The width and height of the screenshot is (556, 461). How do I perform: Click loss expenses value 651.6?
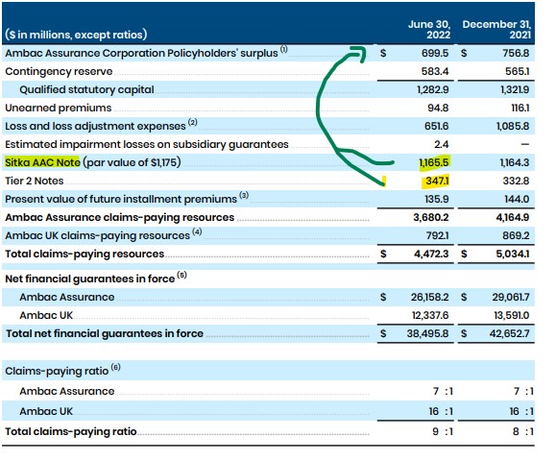(x=436, y=126)
